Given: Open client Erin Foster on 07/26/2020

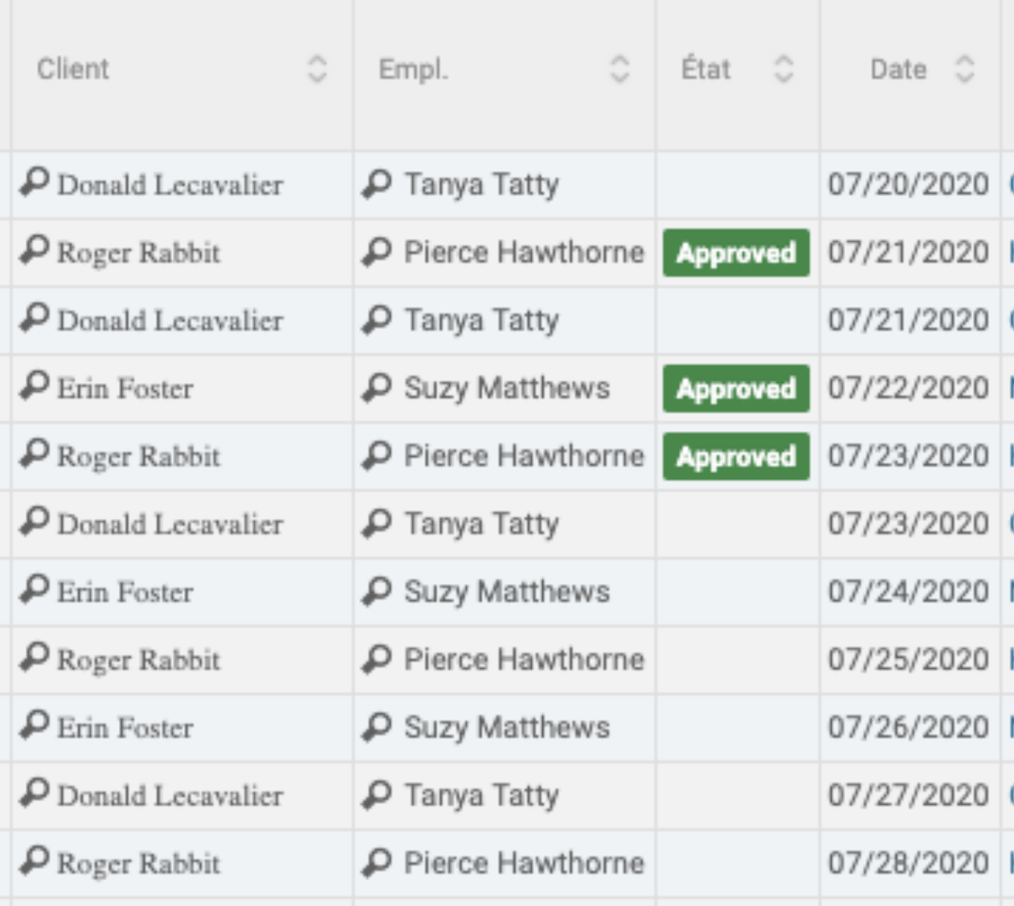Looking at the screenshot, I should [x=125, y=728].
